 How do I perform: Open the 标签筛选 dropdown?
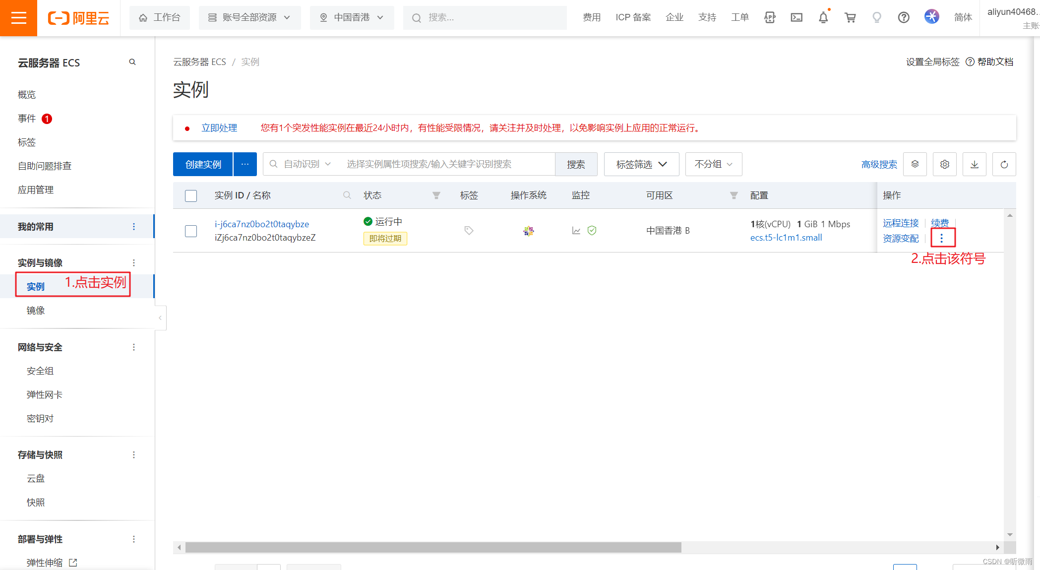coord(641,164)
